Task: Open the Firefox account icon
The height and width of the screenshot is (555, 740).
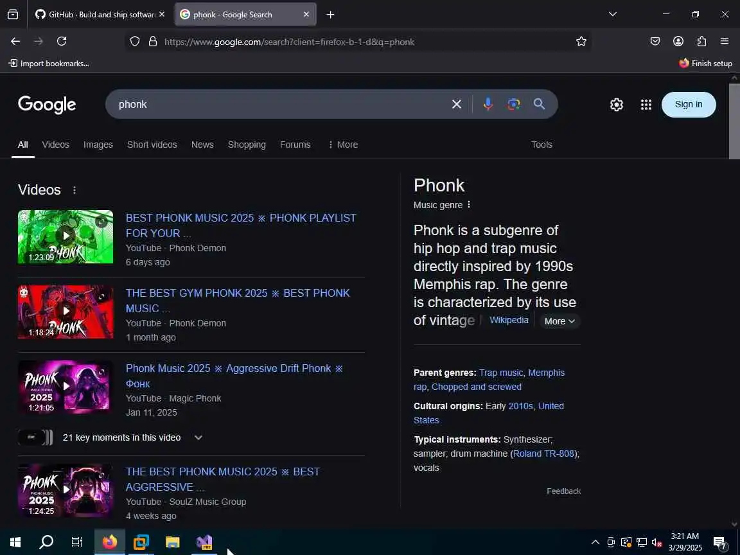Action: (678, 42)
